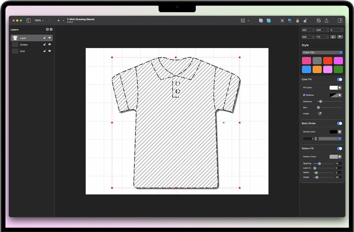
Task: Click the share icon in toolbar
Action: coord(326,20)
